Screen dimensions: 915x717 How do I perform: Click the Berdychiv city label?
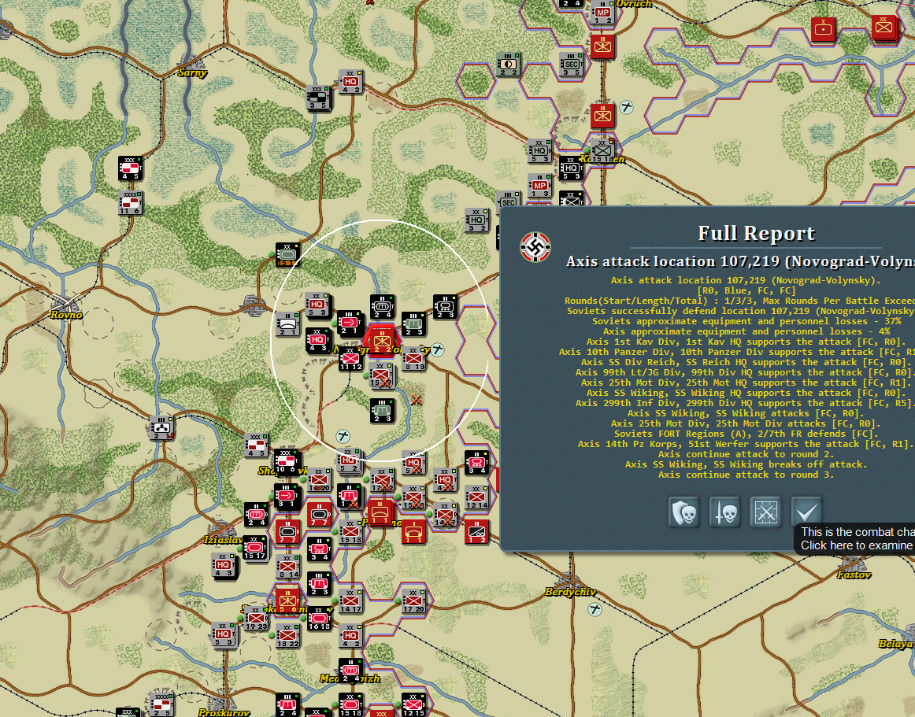(x=571, y=592)
